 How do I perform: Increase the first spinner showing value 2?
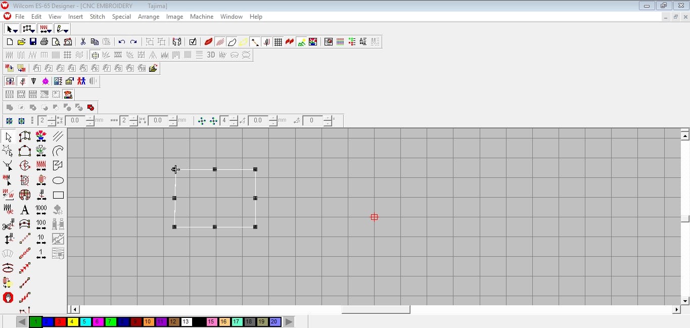point(51,118)
